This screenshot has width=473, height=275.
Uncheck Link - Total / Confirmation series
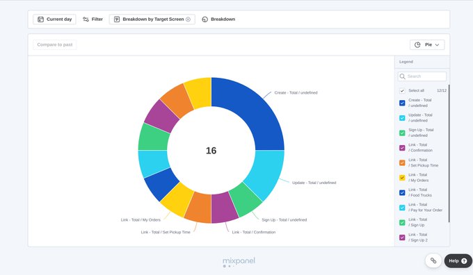coord(402,148)
